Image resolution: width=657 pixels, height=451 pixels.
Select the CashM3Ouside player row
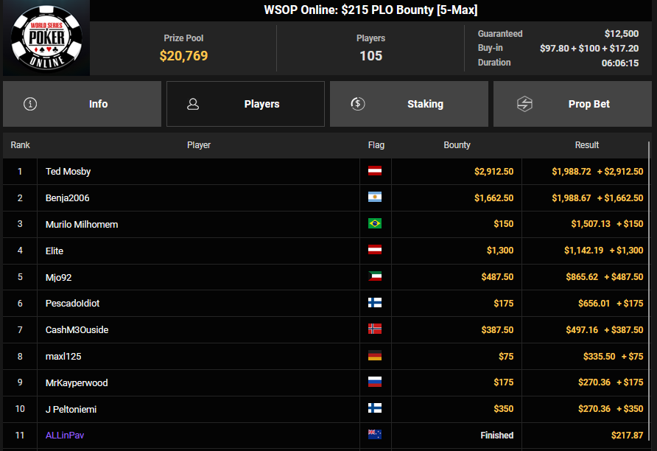326,330
